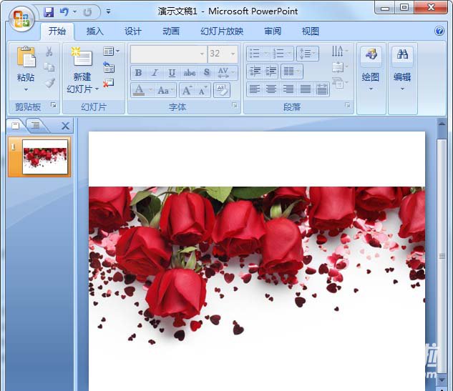Expand the font name dropdown

[x=202, y=54]
